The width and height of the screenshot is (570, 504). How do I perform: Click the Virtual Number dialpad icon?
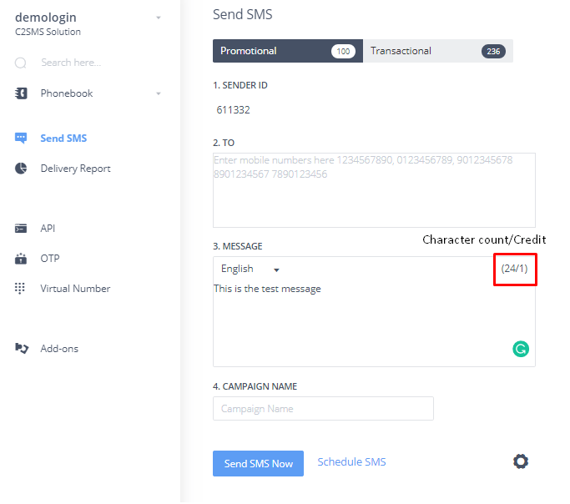(x=22, y=289)
